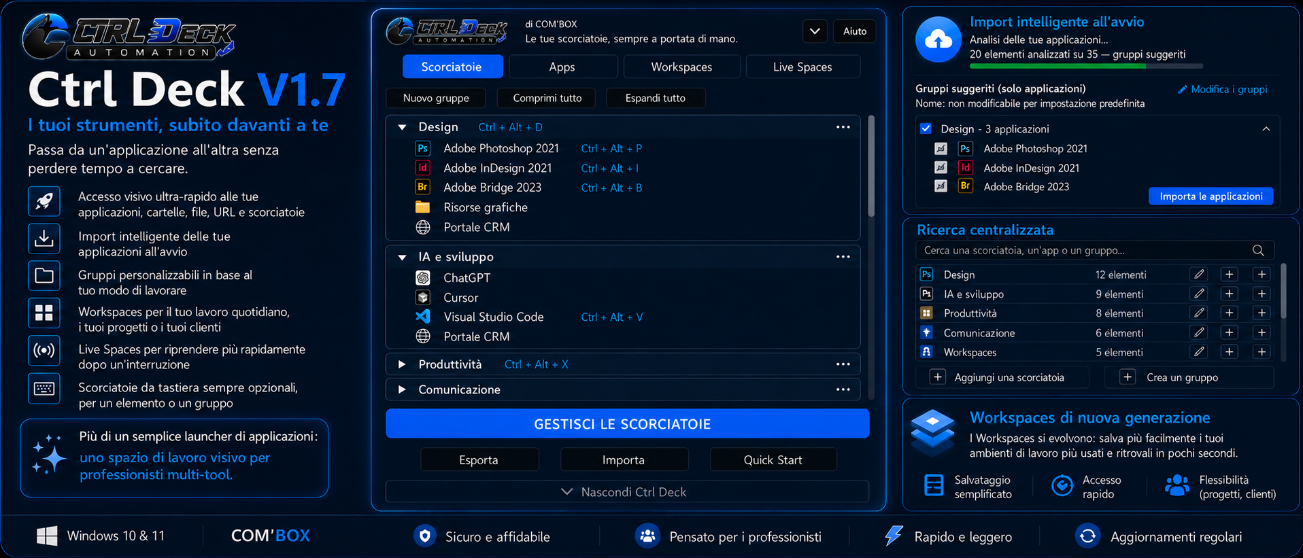Click the keyboard icon for optional shortcuts
The width and height of the screenshot is (1303, 558).
coord(44,389)
